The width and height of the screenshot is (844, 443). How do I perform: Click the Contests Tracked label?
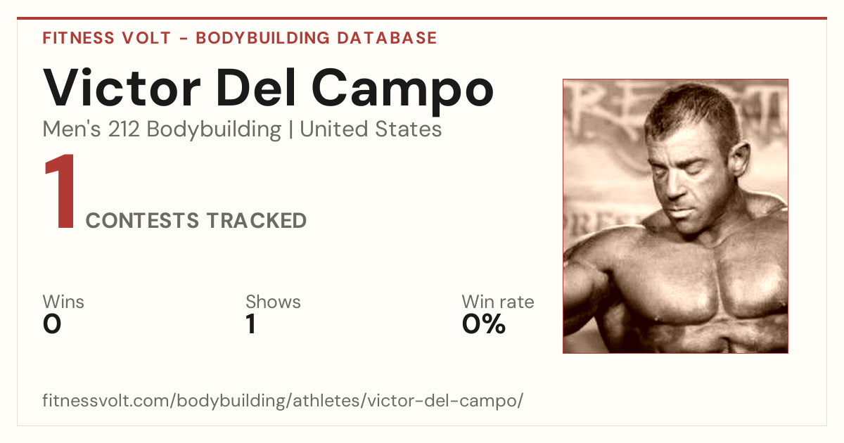(x=196, y=221)
